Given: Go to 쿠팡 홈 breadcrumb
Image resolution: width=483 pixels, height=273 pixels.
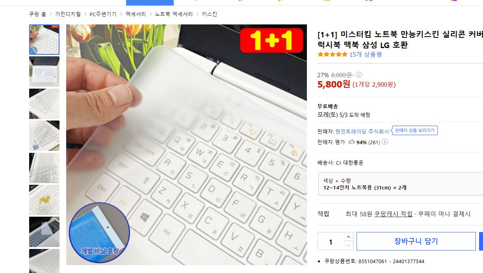Looking at the screenshot, I should [x=37, y=14].
